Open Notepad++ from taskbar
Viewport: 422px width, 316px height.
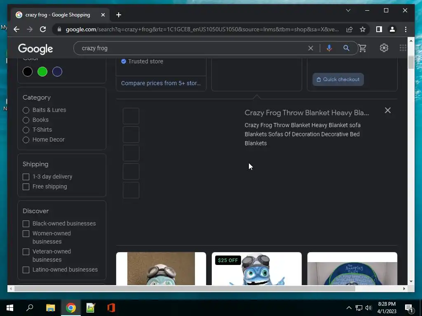[91, 308]
